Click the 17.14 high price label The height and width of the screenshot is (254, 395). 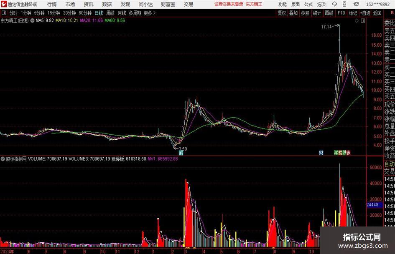tap(326, 27)
